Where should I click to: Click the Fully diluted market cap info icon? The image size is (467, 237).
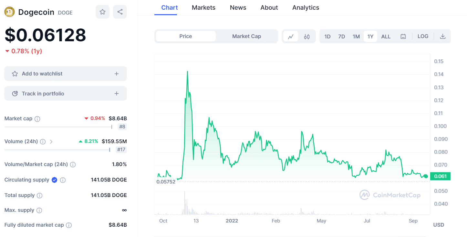pyautogui.click(x=69, y=225)
